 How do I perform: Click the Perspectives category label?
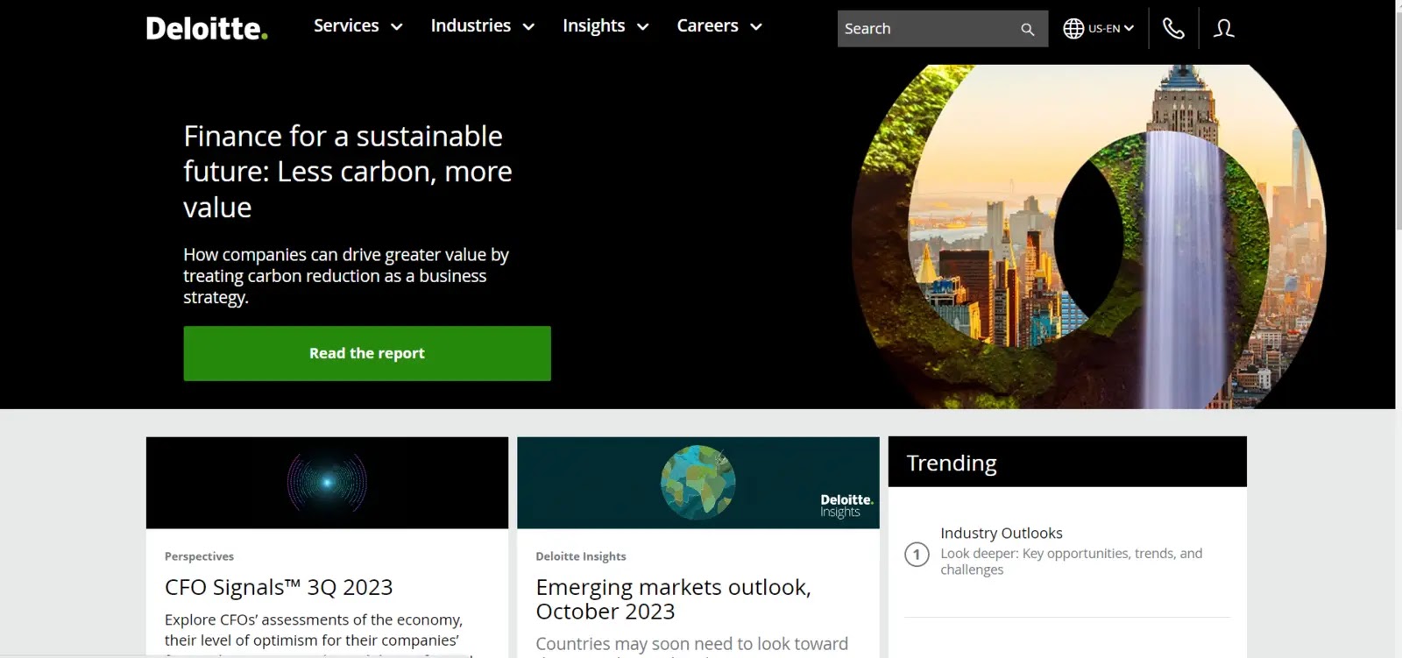pyautogui.click(x=199, y=556)
